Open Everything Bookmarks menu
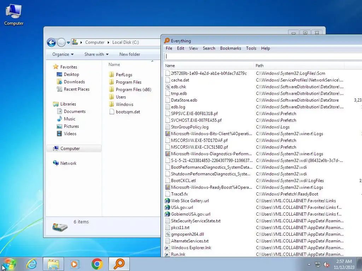This screenshot has height=271, width=362. [x=230, y=48]
